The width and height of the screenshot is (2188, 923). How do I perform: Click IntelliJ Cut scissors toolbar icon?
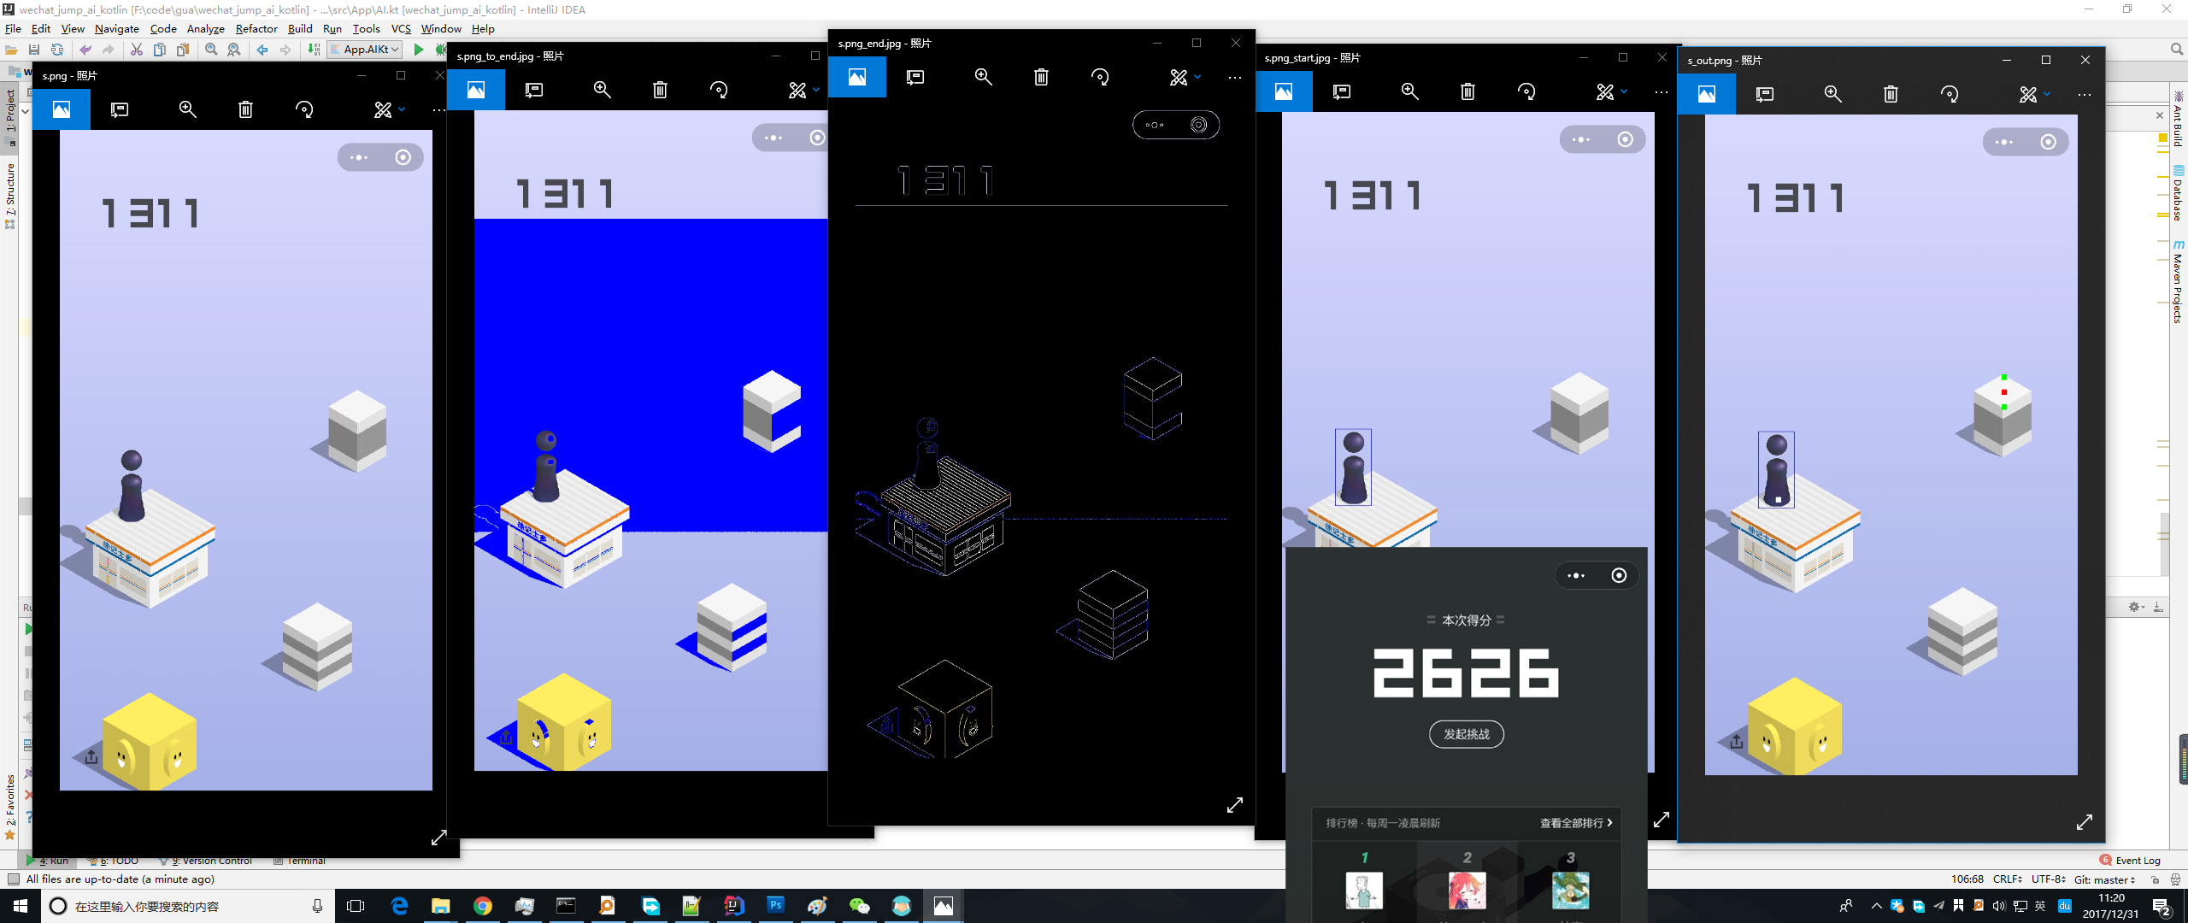[137, 50]
